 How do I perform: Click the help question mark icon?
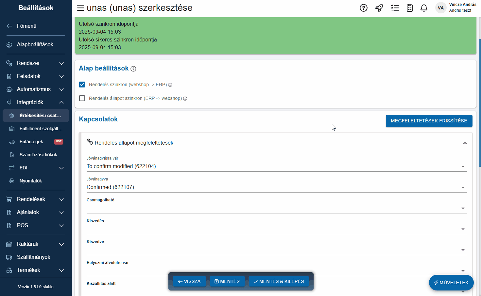tap(363, 8)
